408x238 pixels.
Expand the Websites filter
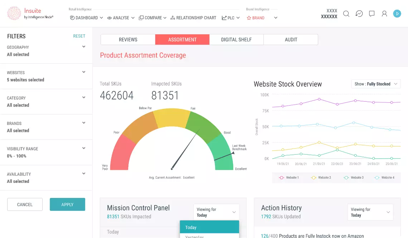[84, 72]
